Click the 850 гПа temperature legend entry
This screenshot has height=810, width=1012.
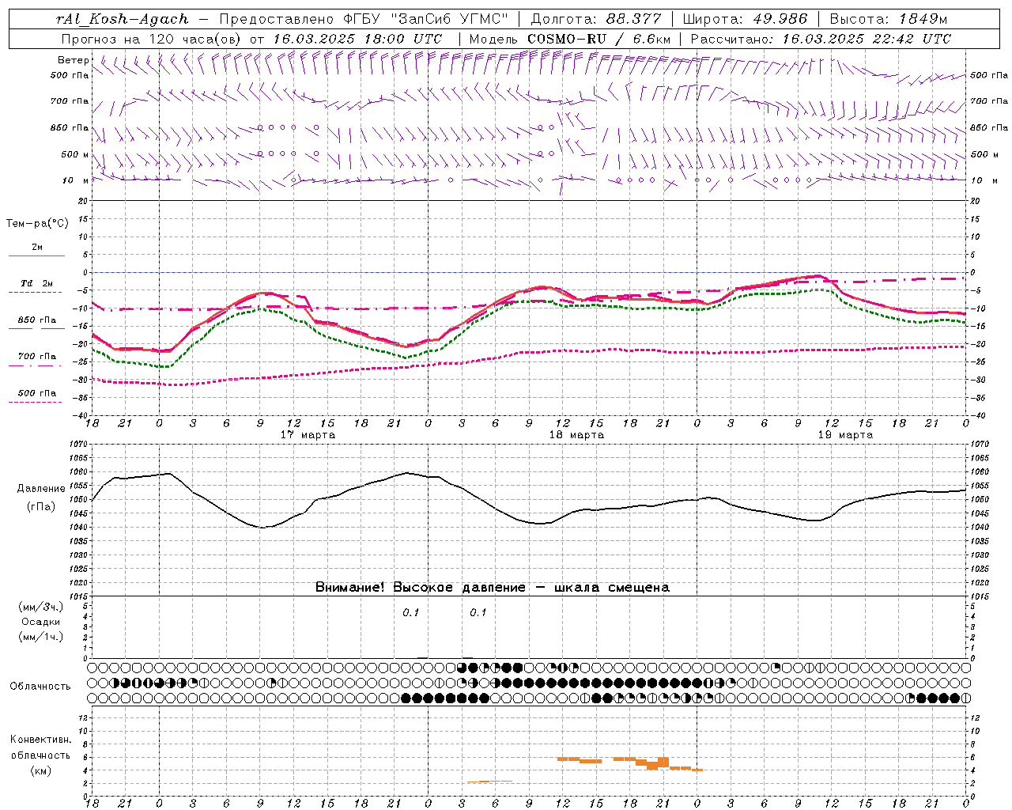click(36, 323)
